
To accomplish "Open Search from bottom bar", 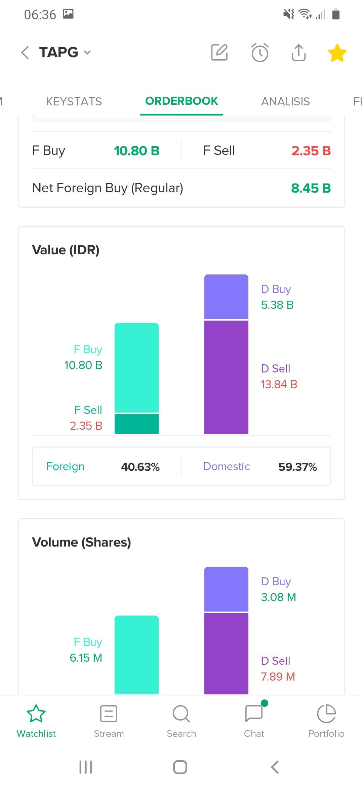I will tap(182, 721).
